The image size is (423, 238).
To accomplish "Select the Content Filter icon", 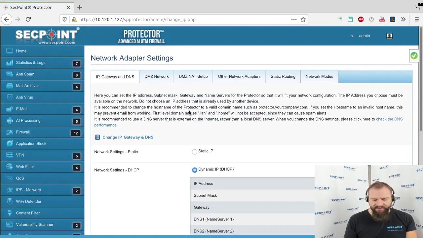I will 10,213.
